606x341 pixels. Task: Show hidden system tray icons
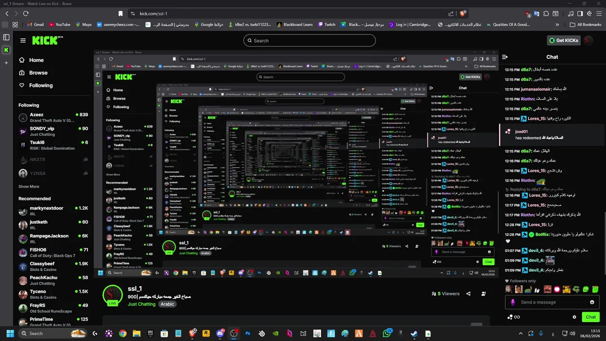[521, 333]
